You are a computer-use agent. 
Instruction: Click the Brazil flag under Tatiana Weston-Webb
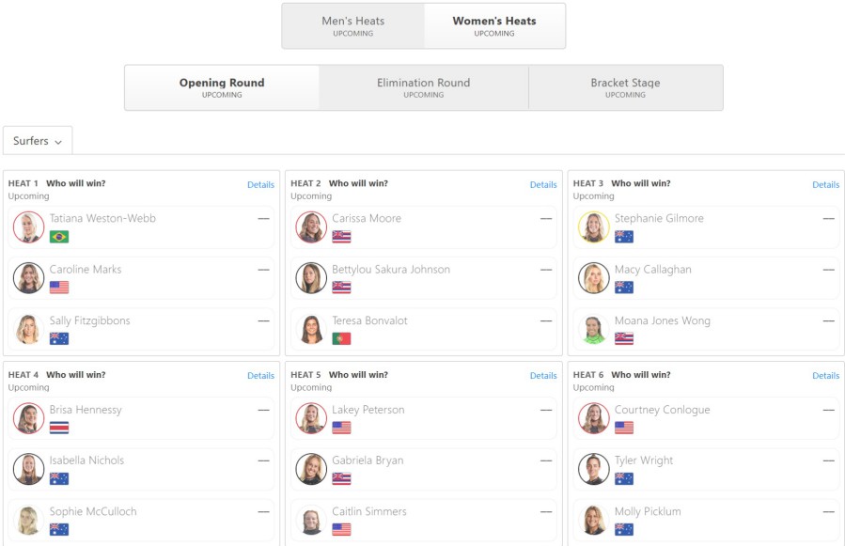coord(59,237)
